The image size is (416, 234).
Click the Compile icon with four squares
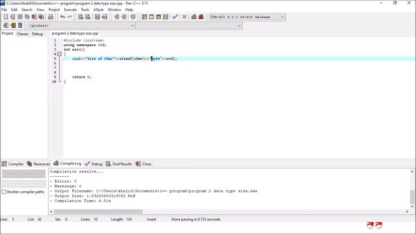pyautogui.click(x=144, y=17)
